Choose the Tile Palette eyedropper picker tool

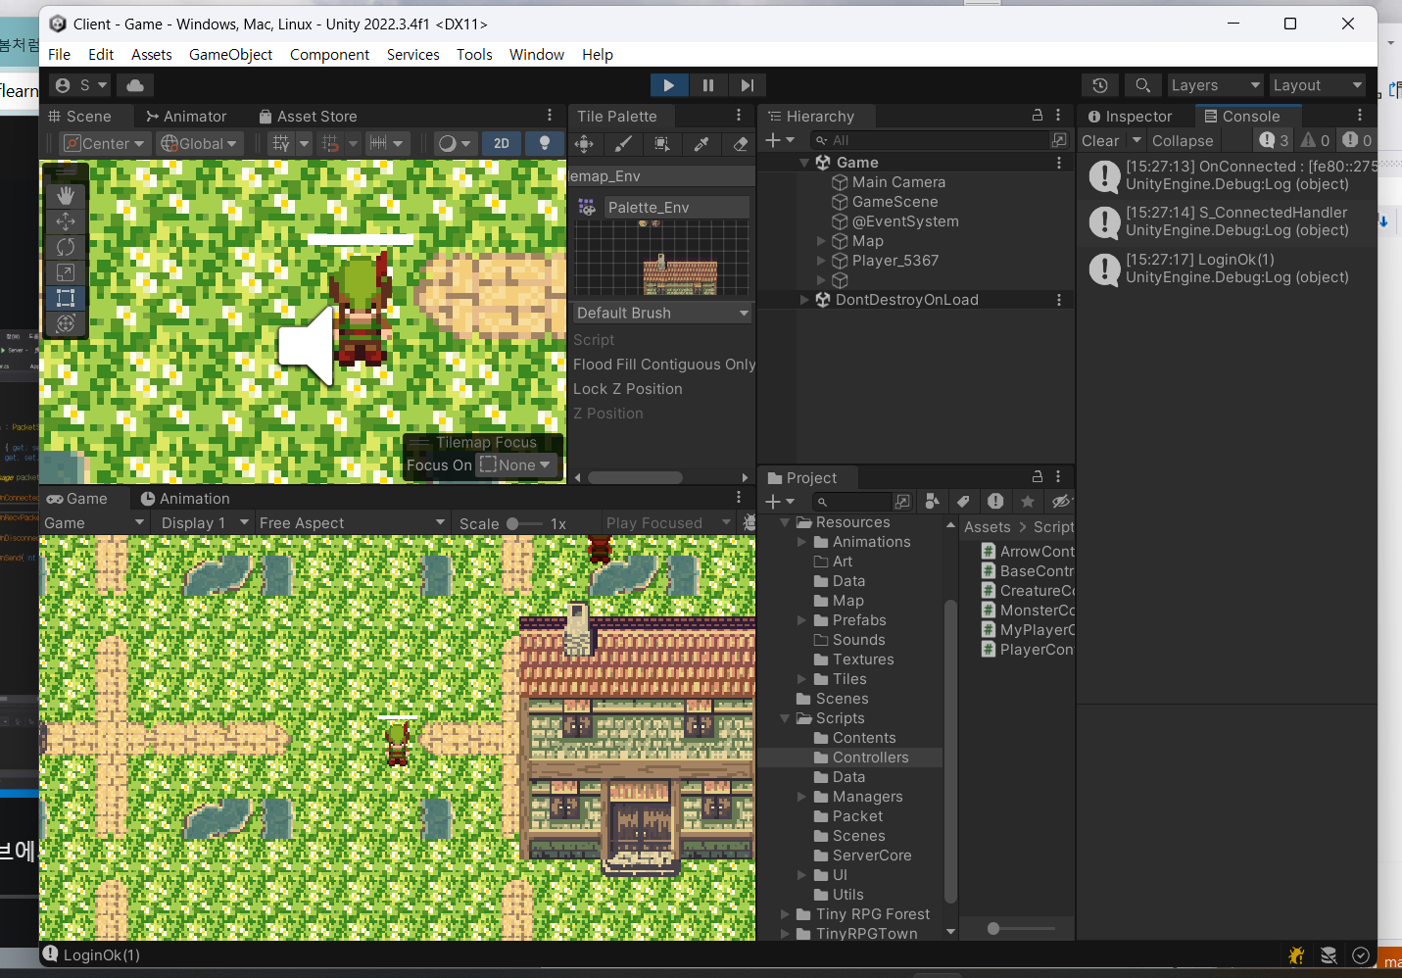pyautogui.click(x=701, y=144)
